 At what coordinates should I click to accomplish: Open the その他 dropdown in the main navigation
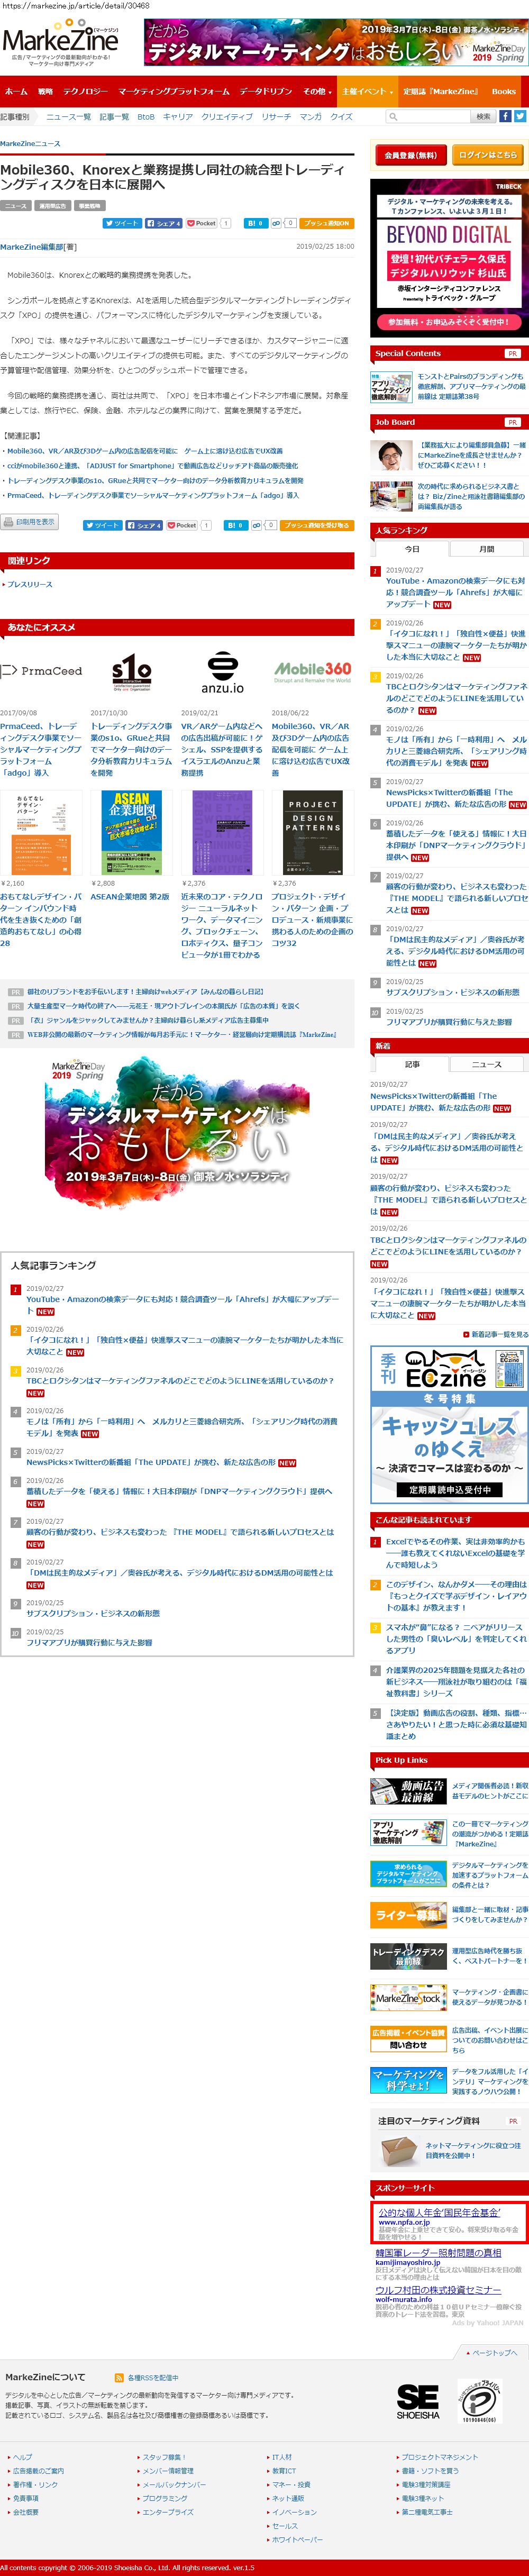[316, 91]
